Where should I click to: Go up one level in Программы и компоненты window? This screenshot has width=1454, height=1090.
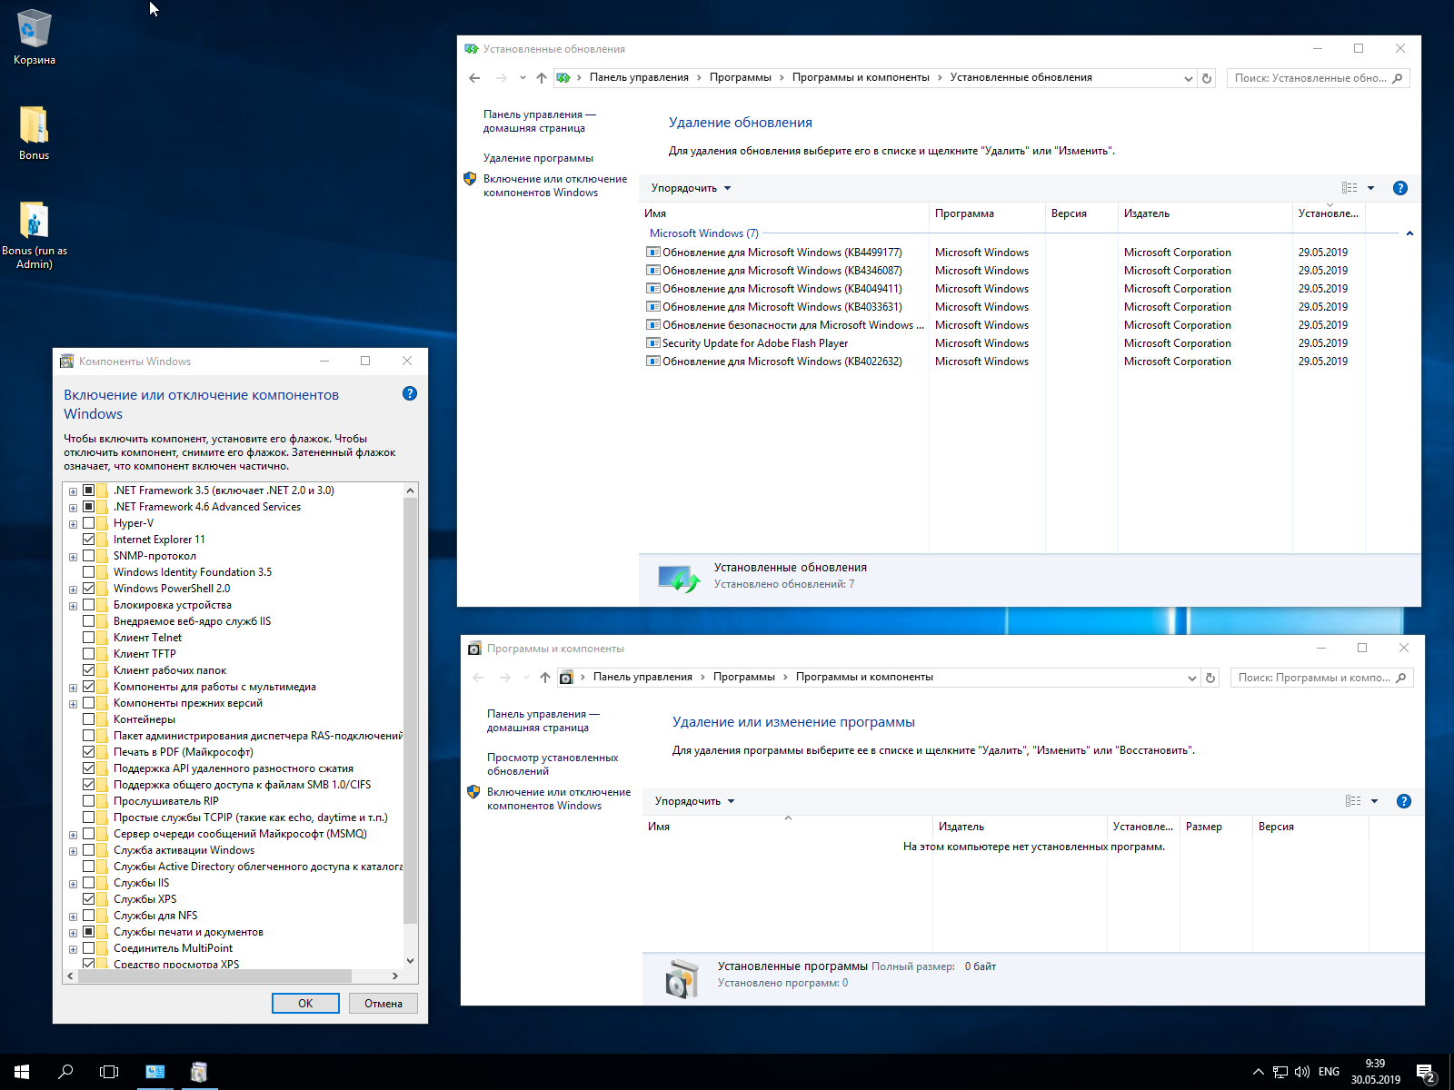(545, 678)
